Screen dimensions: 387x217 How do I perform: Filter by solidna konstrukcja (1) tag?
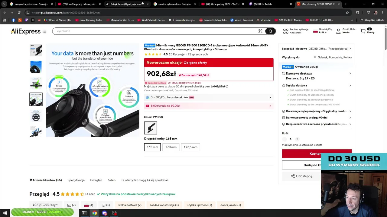[x=164, y=205]
